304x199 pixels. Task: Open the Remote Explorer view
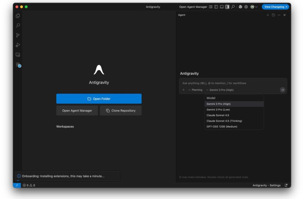(18, 55)
